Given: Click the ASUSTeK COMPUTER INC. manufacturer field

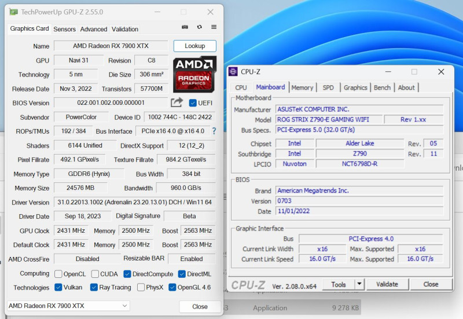Looking at the screenshot, I should [x=359, y=109].
